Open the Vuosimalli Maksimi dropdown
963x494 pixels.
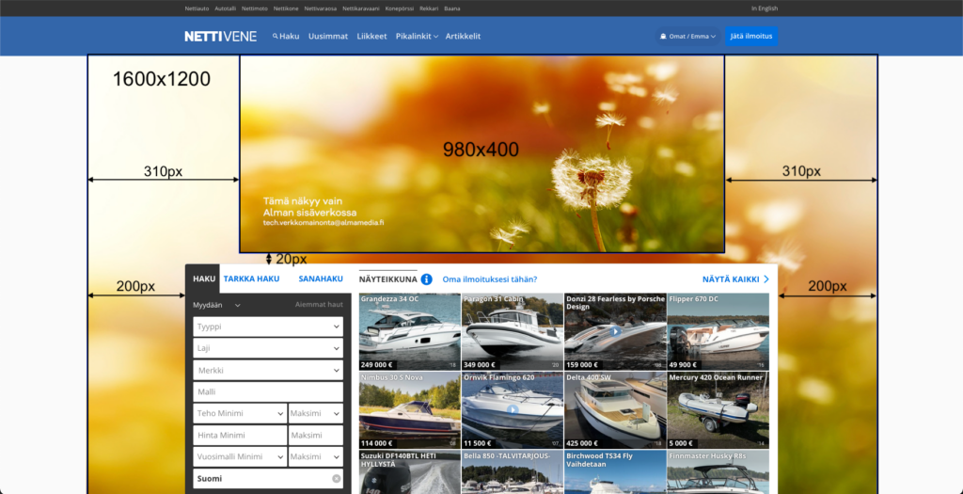tap(316, 457)
